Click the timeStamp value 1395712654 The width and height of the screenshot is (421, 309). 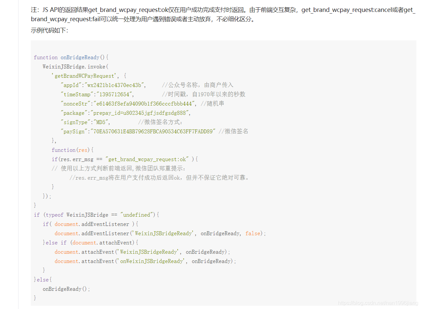coord(114,94)
